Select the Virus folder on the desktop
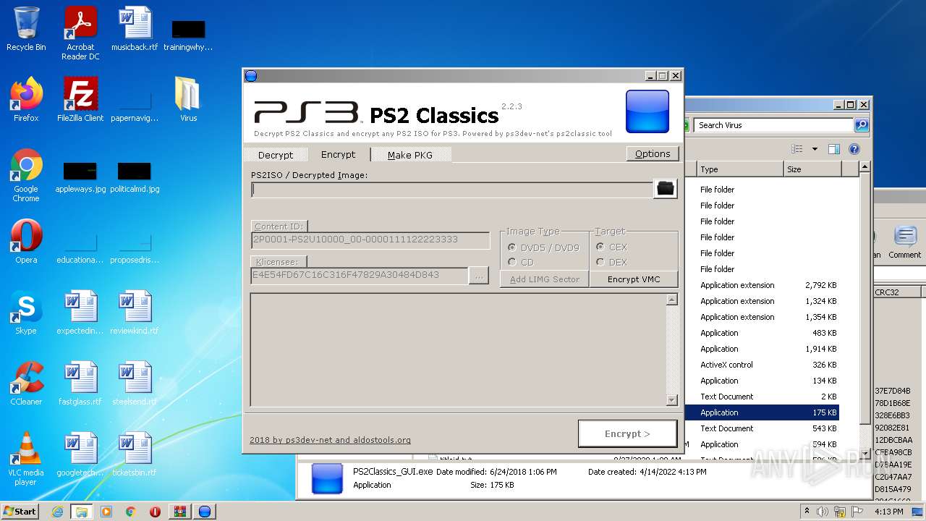 pyautogui.click(x=188, y=100)
